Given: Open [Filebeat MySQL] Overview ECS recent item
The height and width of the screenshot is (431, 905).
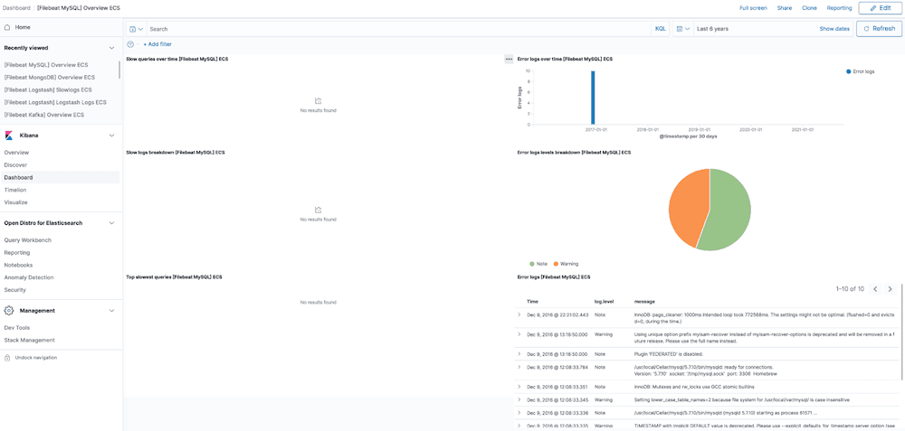Looking at the screenshot, I should [48, 64].
